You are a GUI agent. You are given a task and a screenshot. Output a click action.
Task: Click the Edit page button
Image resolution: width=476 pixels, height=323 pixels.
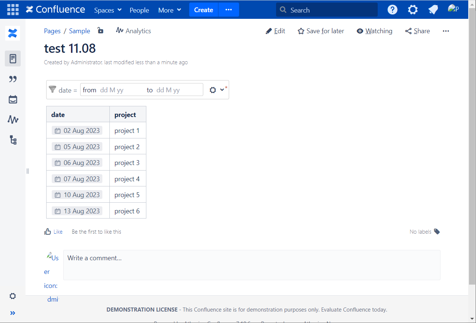275,31
